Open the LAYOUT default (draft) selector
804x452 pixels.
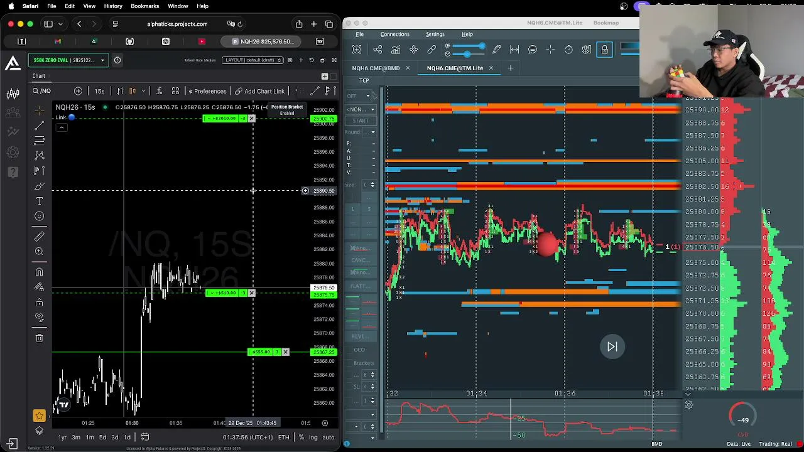pos(253,60)
